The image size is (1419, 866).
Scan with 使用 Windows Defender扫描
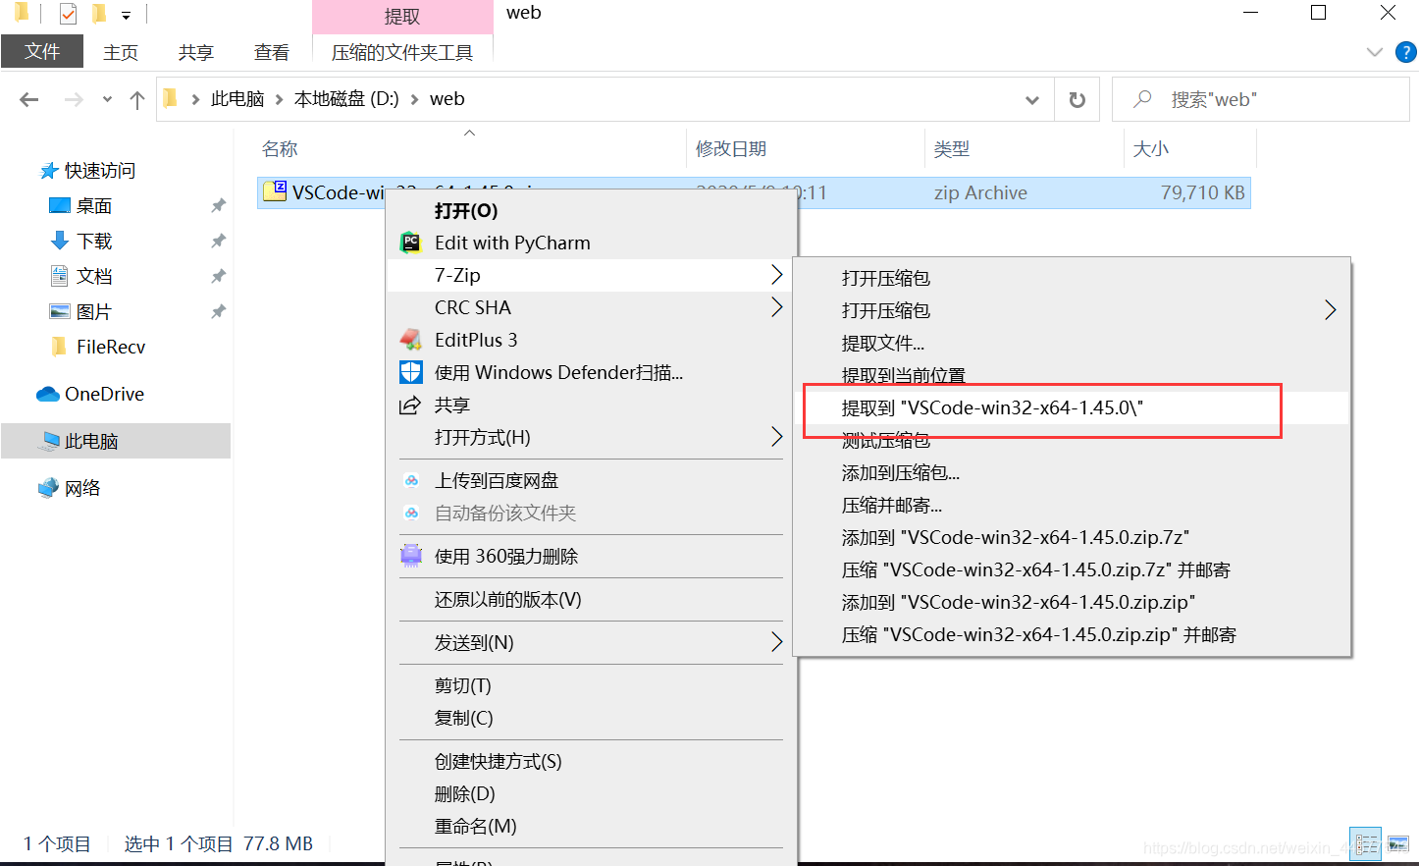point(593,372)
